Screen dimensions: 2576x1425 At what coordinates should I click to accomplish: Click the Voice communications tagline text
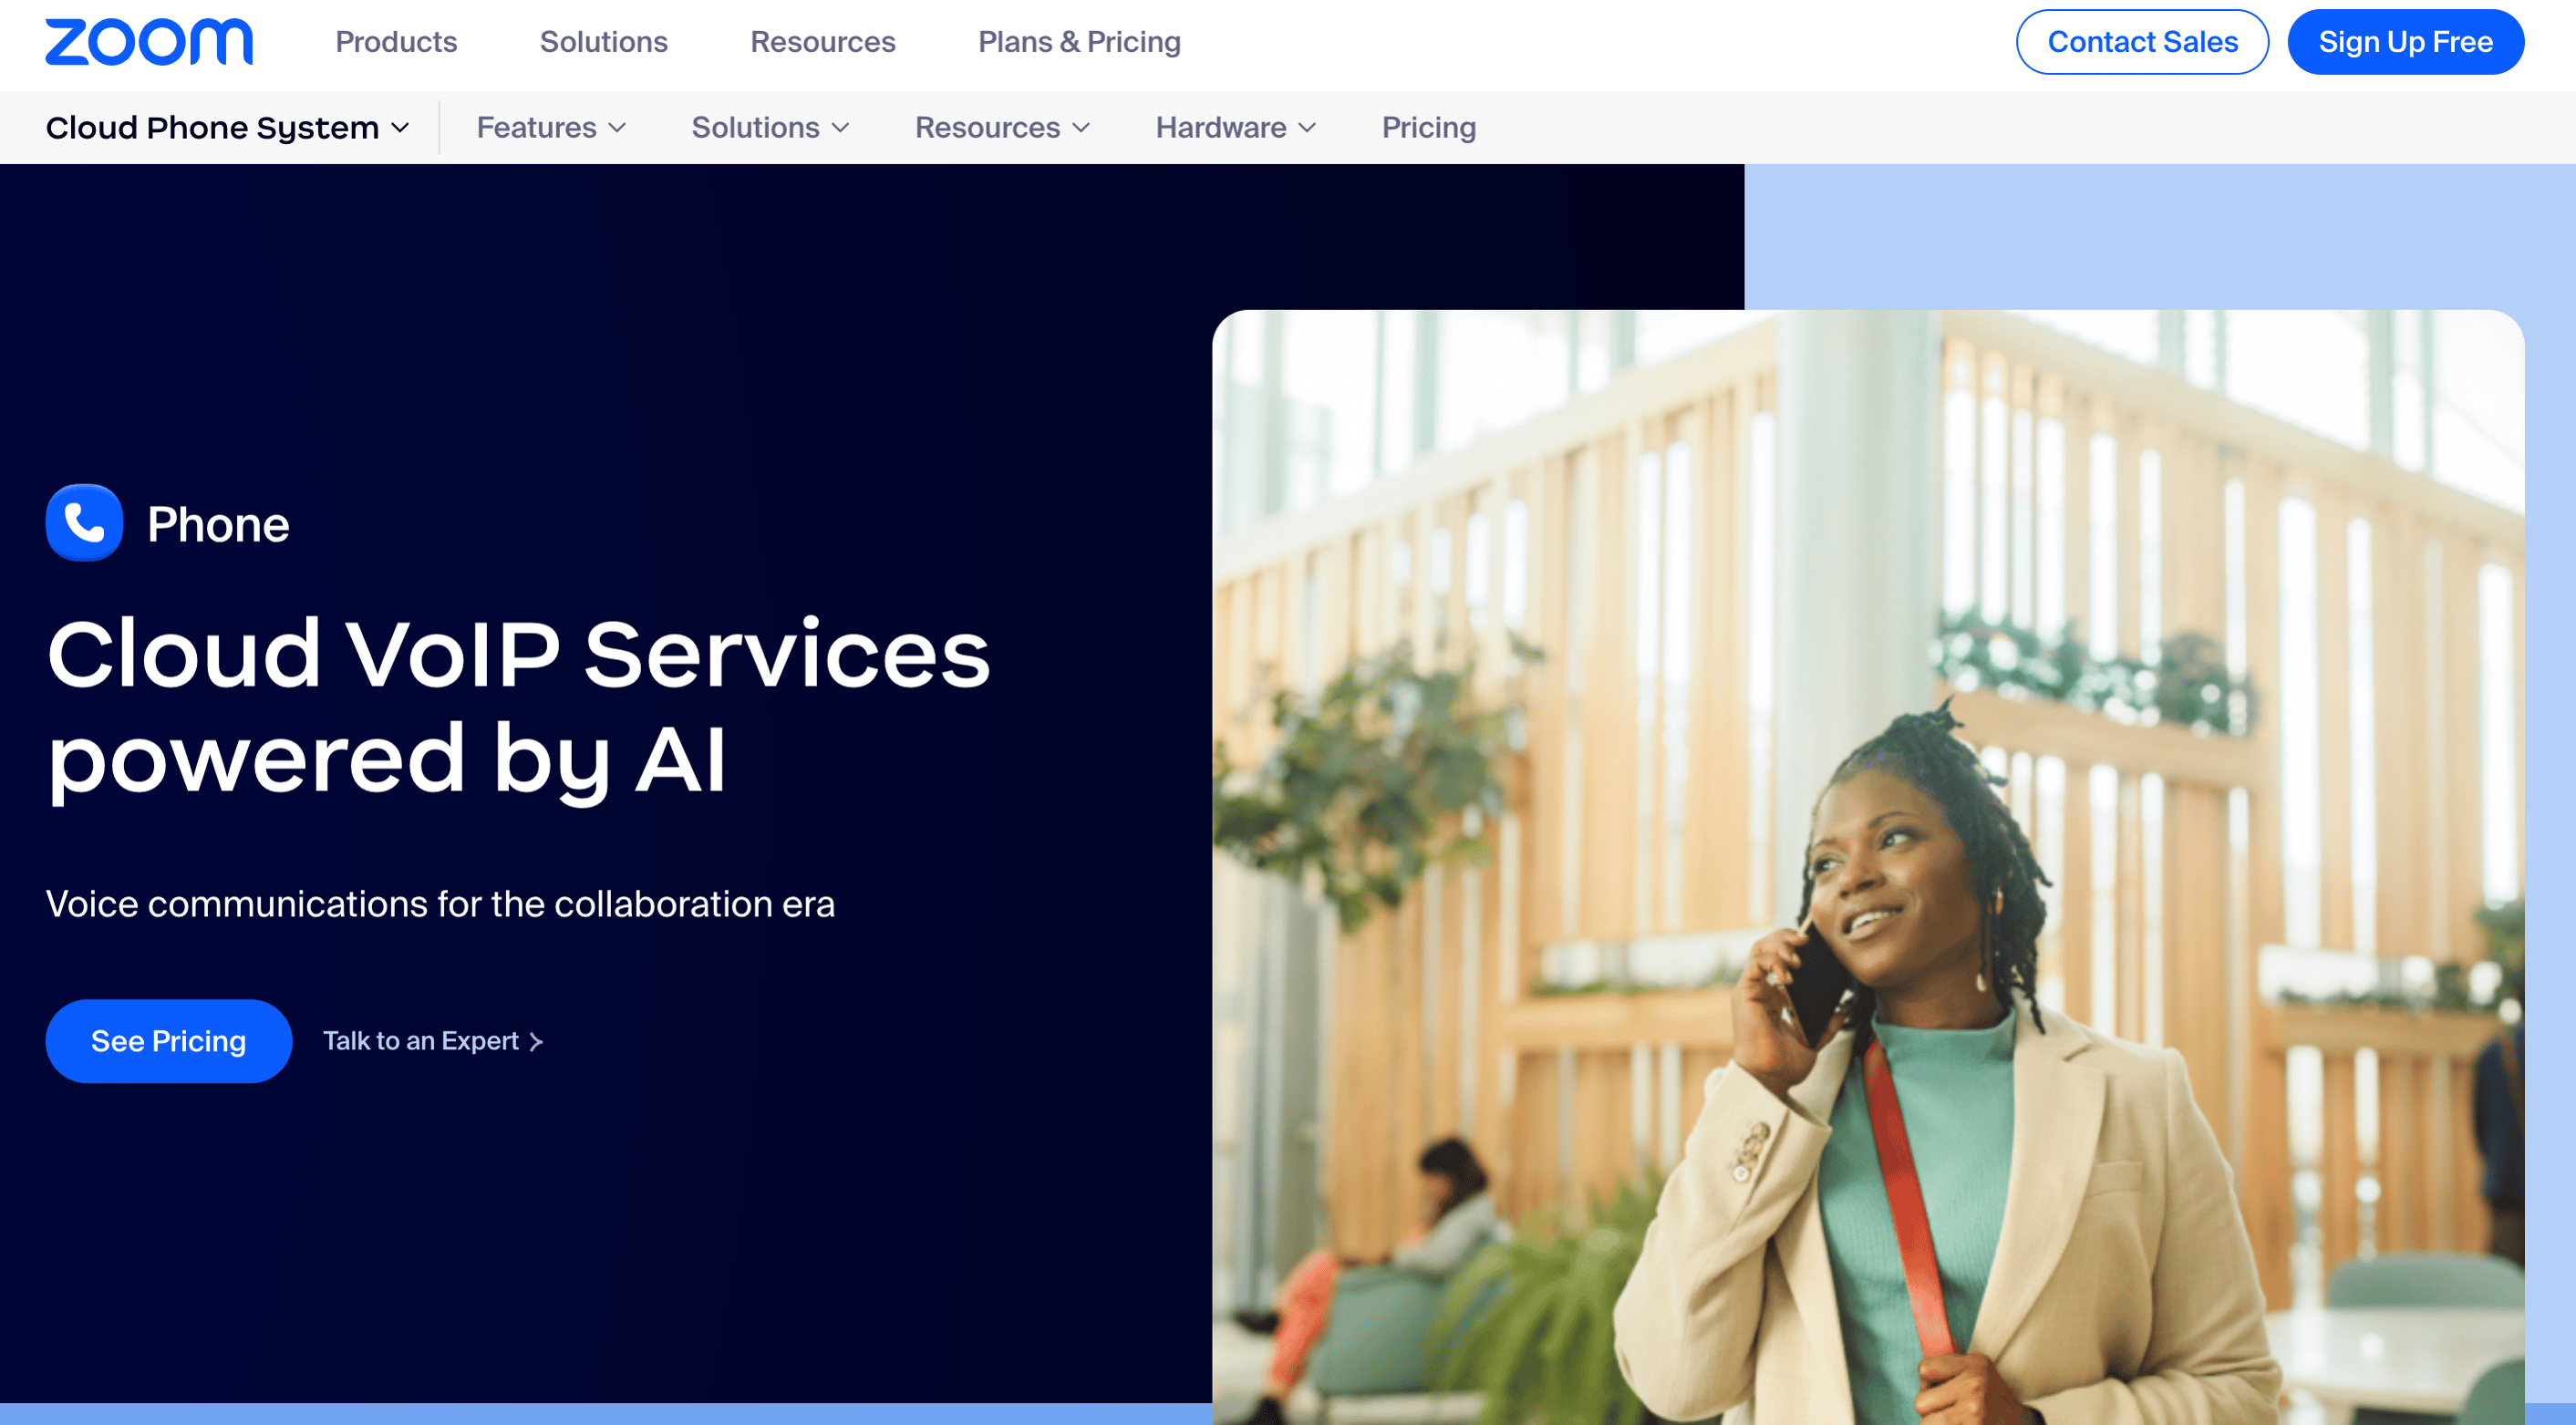click(x=440, y=904)
